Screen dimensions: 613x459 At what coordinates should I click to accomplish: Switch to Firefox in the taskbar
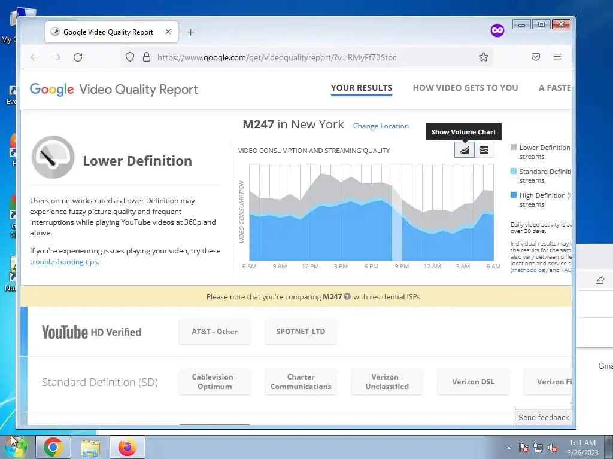point(128,447)
